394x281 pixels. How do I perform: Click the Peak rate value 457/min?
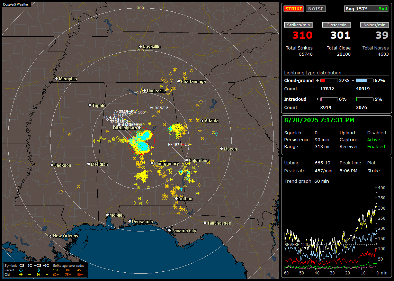[x=323, y=171]
